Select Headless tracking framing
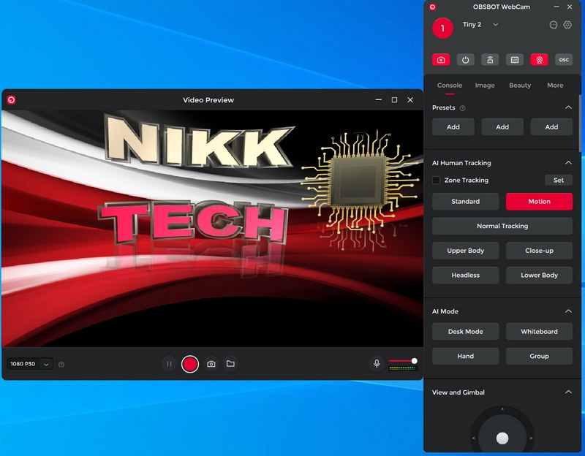Image resolution: width=585 pixels, height=456 pixels. (465, 275)
